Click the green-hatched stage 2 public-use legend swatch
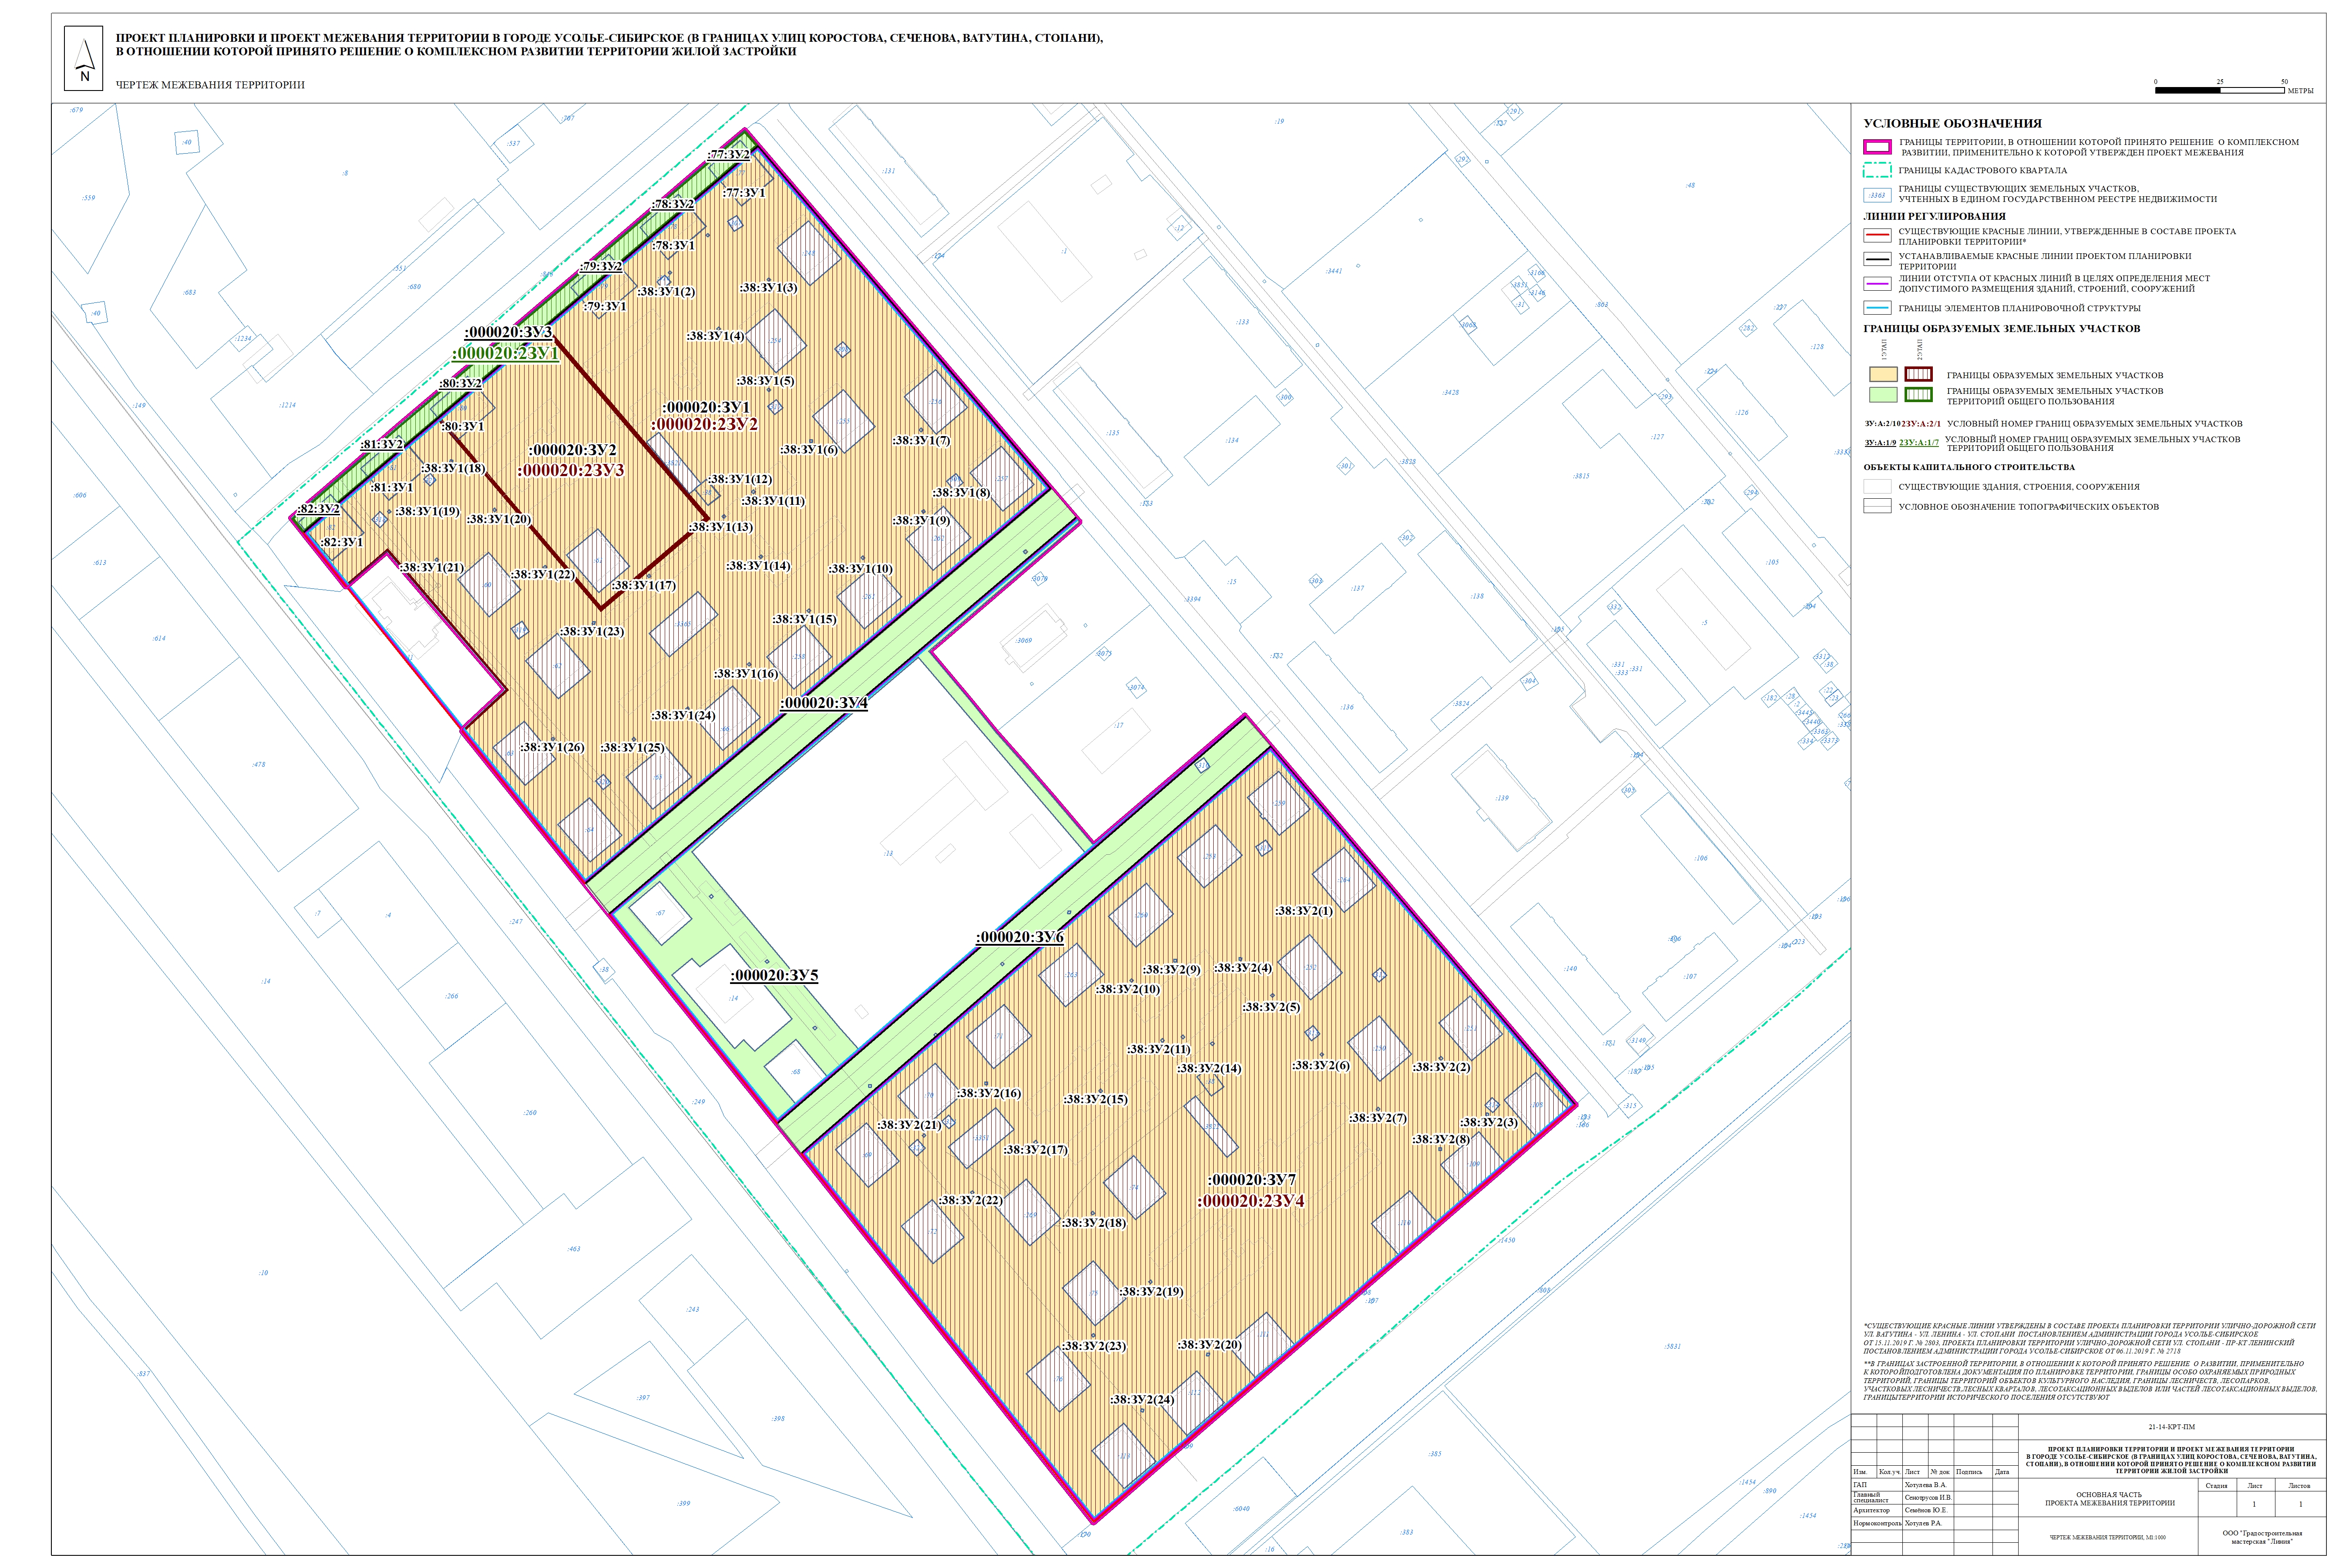The image size is (2339, 1568). coord(1918,395)
